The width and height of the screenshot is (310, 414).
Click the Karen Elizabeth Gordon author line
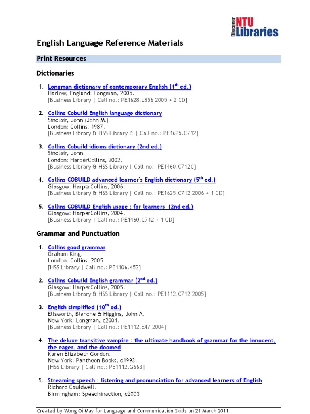point(79,354)
